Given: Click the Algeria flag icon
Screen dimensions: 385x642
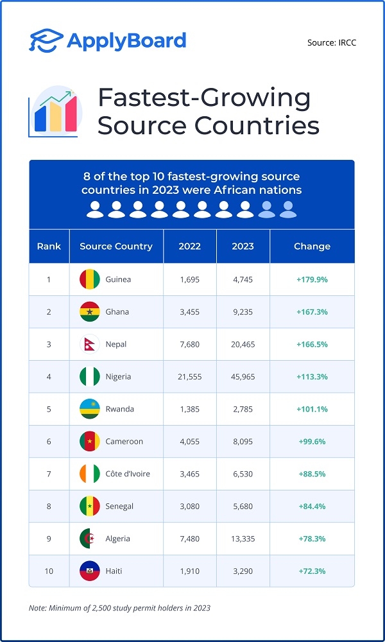Looking at the screenshot, I should 90,539.
